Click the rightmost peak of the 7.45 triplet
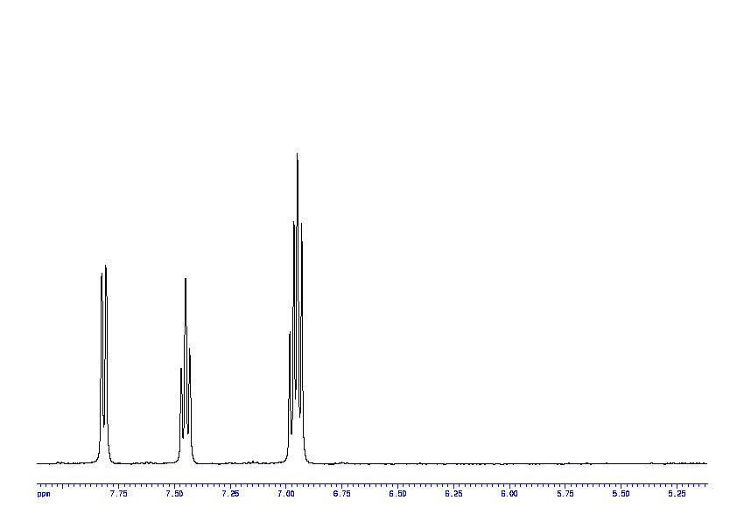 click(x=190, y=351)
